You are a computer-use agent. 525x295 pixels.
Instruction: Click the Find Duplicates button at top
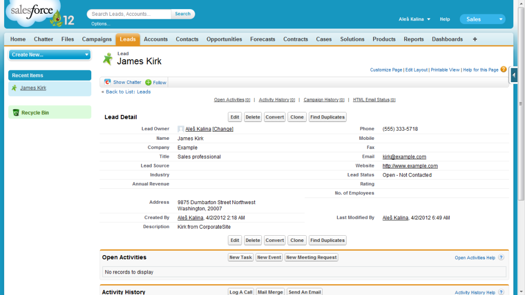pos(327,117)
